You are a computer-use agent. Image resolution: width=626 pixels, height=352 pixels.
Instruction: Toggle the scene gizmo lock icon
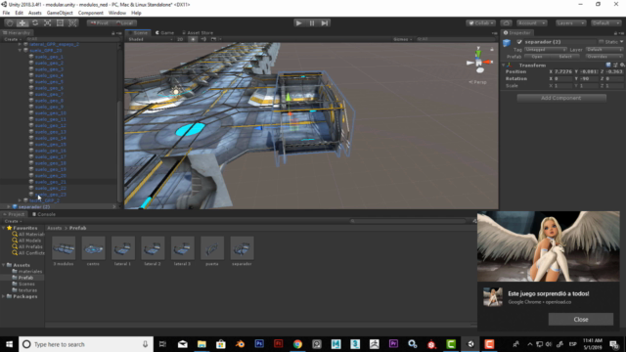coord(492,49)
